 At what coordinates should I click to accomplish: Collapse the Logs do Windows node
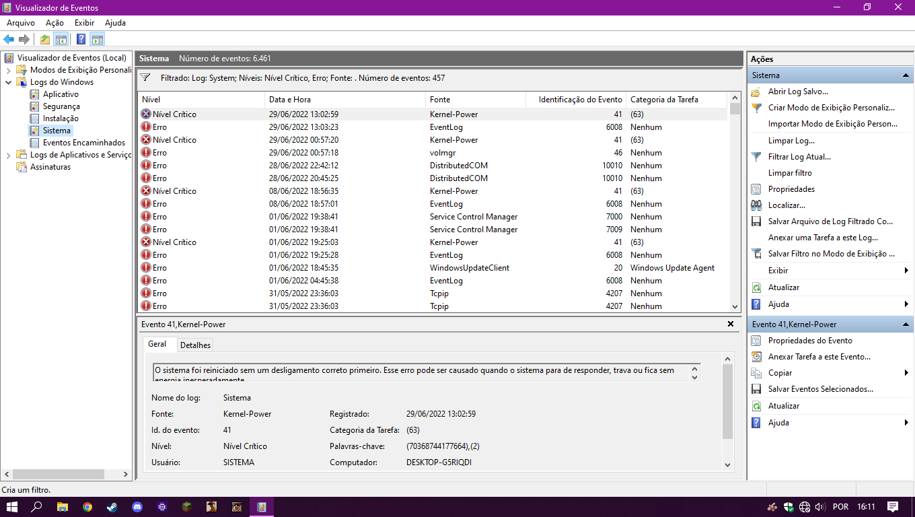pyautogui.click(x=8, y=82)
